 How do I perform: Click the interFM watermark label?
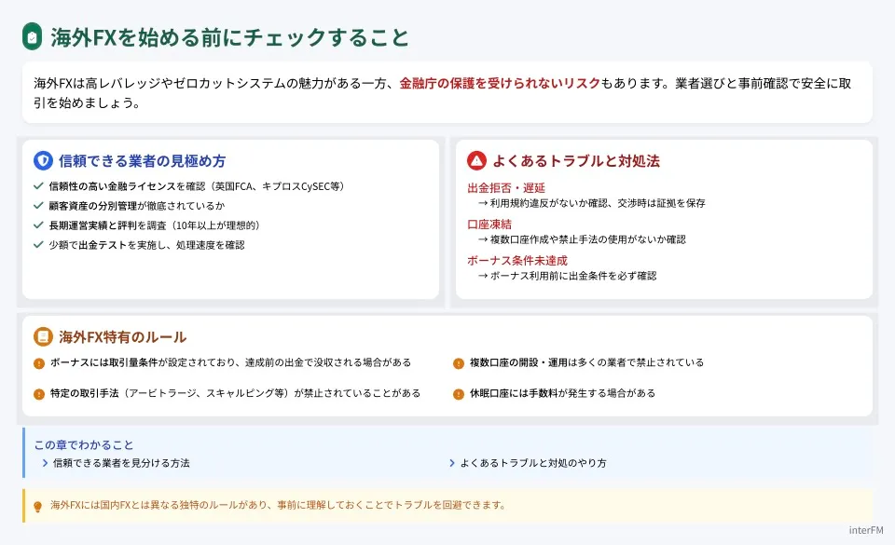pos(867,530)
